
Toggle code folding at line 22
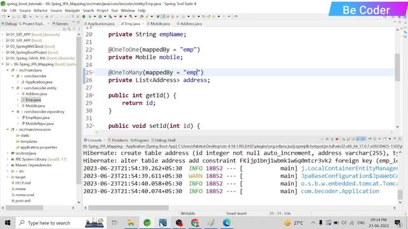[94, 50]
